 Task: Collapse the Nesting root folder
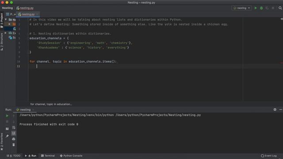pyautogui.click(x=6, y=19)
